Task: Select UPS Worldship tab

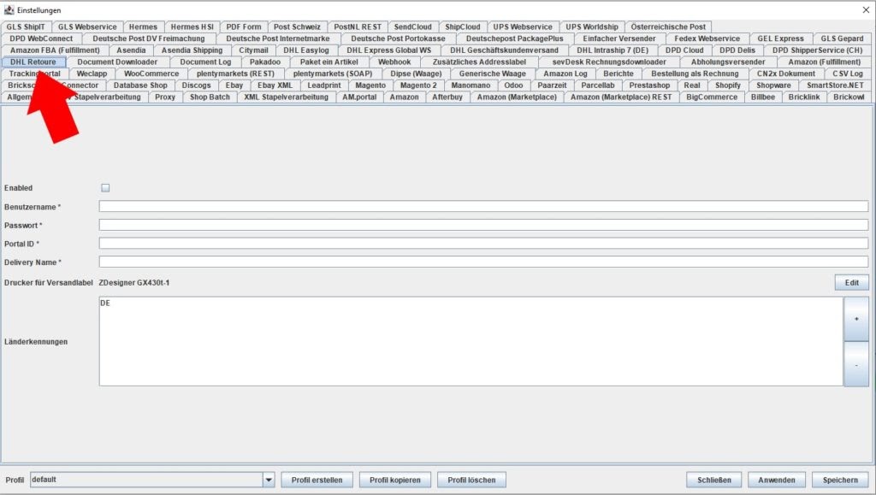Action: 592,27
